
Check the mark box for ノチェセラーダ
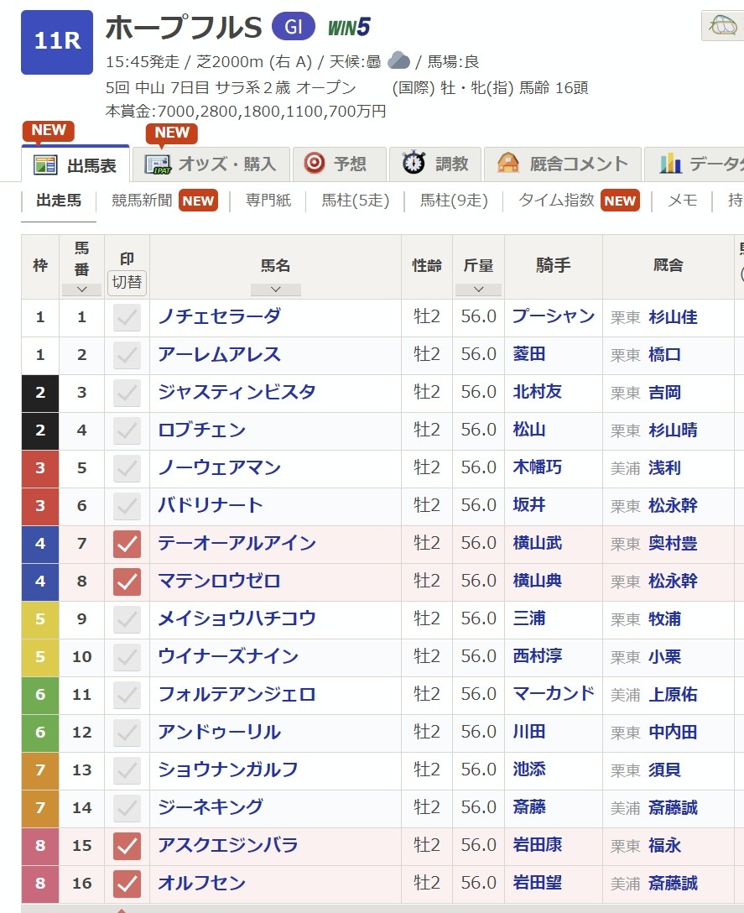[127, 317]
